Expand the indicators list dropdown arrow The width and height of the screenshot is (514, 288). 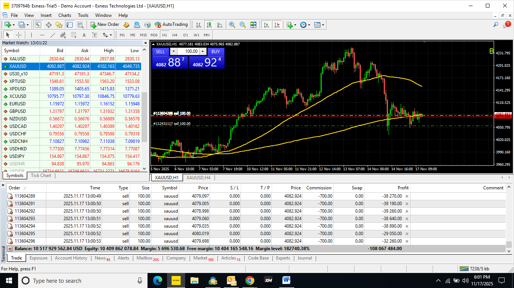(x=295, y=25)
